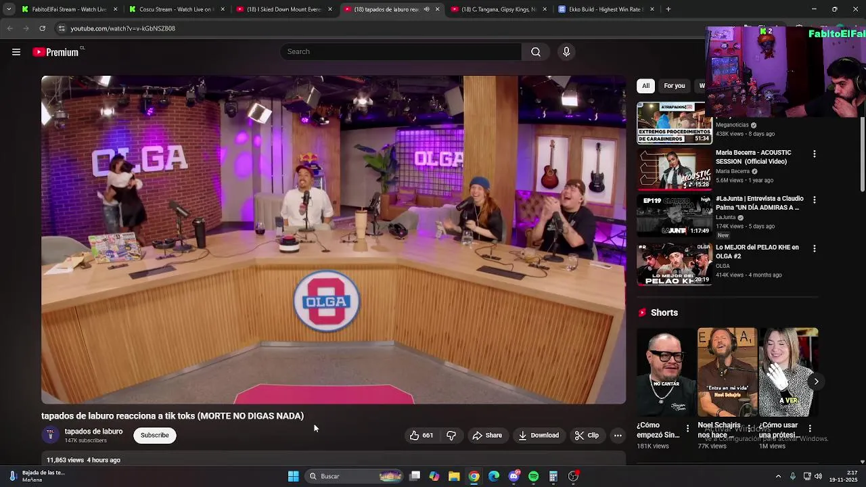Screen dimensions: 866x487
Task: Start voice search with the microphone icon
Action: click(x=566, y=51)
